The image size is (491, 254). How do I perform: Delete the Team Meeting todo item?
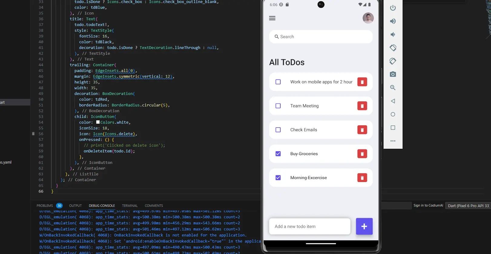click(x=362, y=106)
